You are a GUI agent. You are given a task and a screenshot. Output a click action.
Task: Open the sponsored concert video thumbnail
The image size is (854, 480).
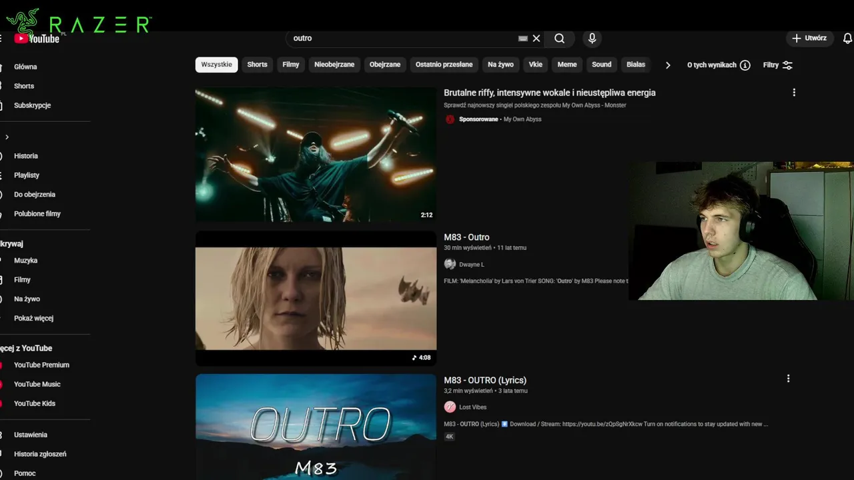click(x=316, y=155)
